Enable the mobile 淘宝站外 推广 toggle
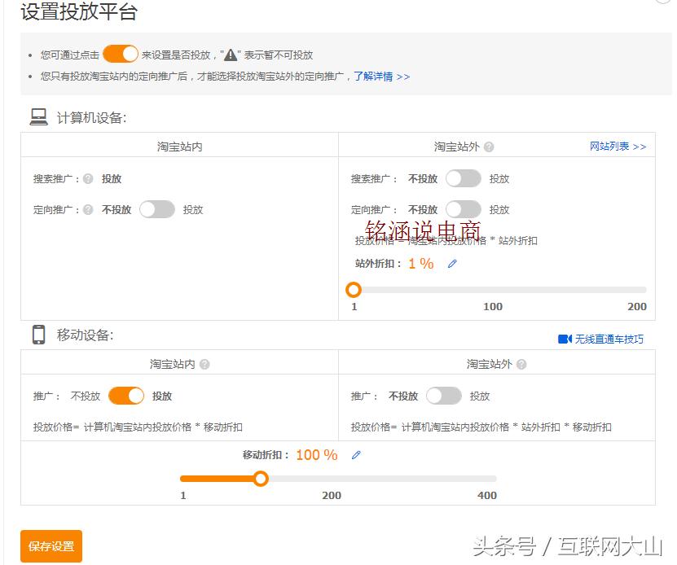Image resolution: width=677 pixels, height=565 pixels. pyautogui.click(x=444, y=396)
